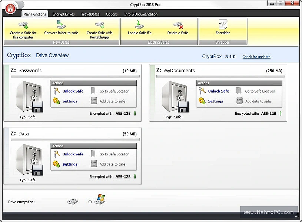Viewport: 302px width, 222px height.
Task: Click Create a Safe for this computer icon
Action: coord(23,25)
